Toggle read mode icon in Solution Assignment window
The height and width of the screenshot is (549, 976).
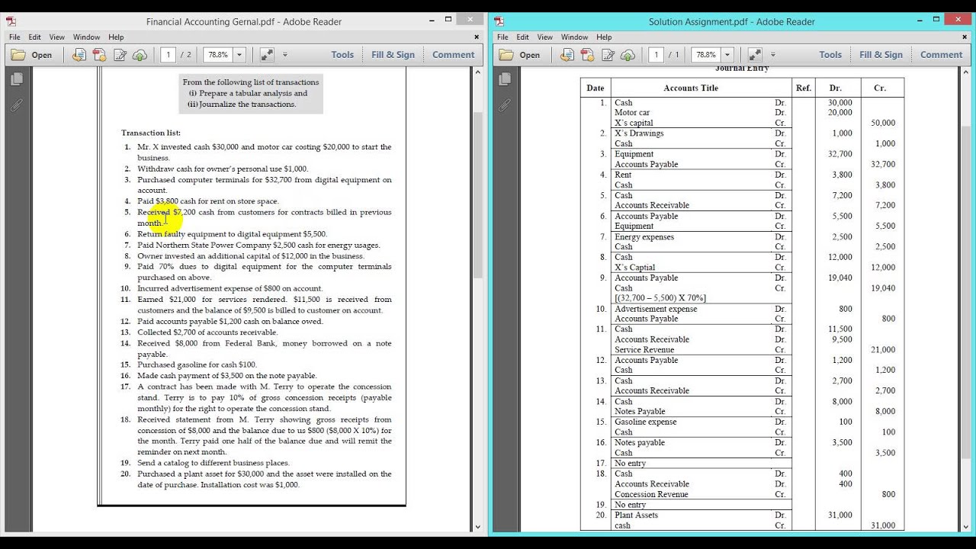pos(755,55)
